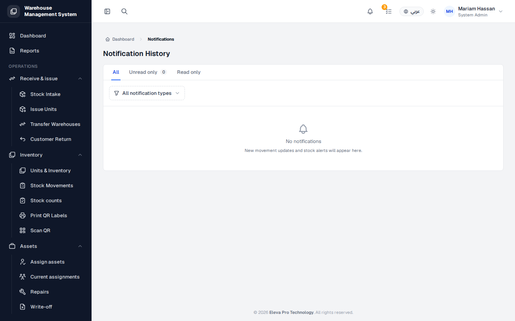Open the All notification types filter dropdown
The height and width of the screenshot is (321, 515).
pyautogui.click(x=147, y=93)
